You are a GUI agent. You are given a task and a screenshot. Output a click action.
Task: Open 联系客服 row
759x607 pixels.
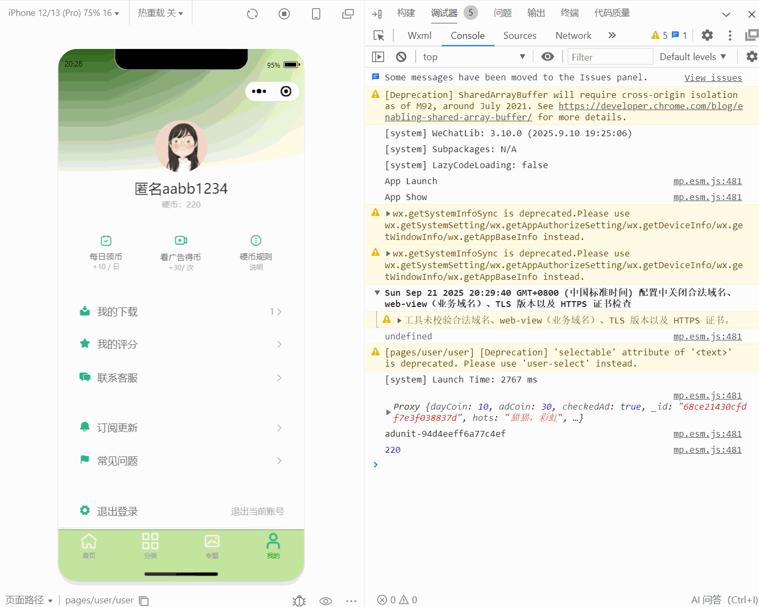click(181, 378)
